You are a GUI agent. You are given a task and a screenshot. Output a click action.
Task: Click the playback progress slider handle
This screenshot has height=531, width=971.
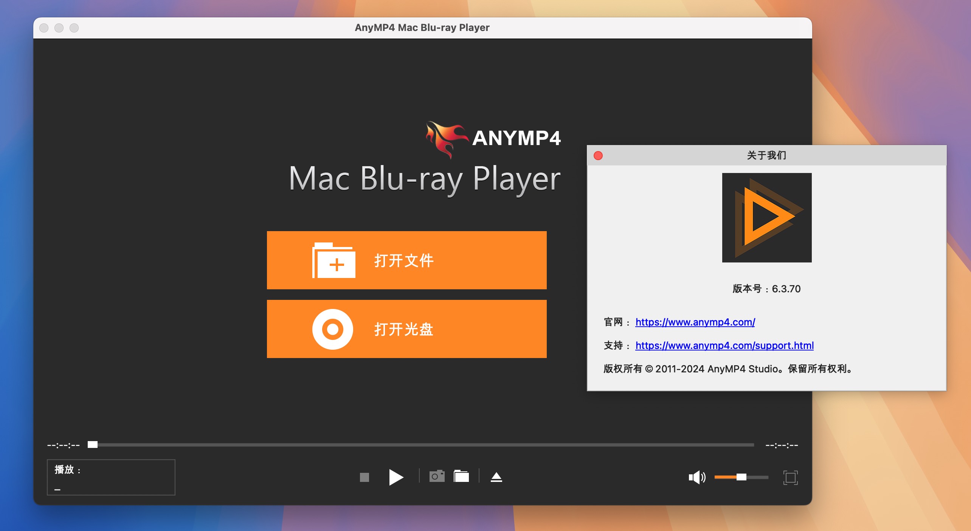click(93, 445)
